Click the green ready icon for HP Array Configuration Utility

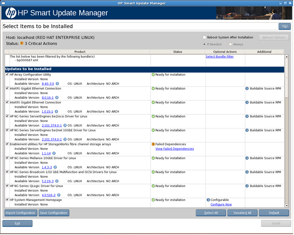153,74
